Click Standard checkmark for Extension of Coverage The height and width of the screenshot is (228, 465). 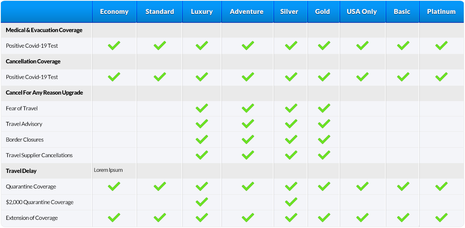[159, 218]
